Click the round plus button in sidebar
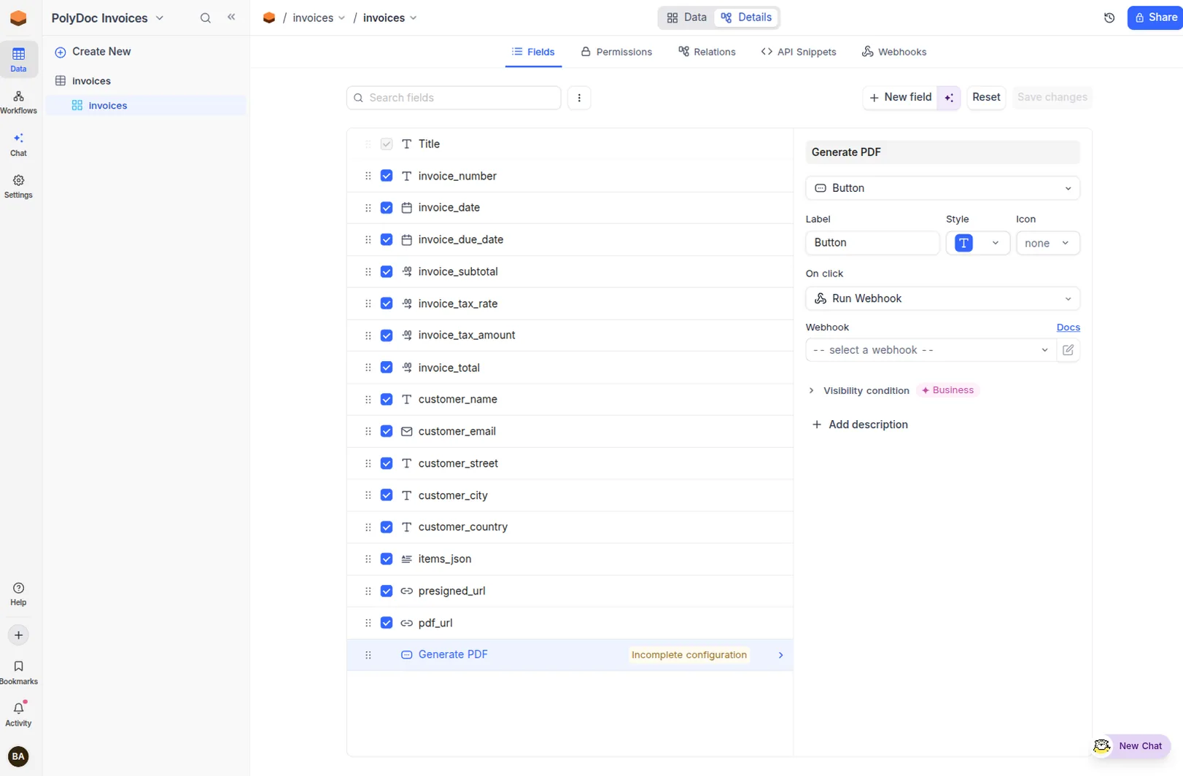 coord(18,635)
